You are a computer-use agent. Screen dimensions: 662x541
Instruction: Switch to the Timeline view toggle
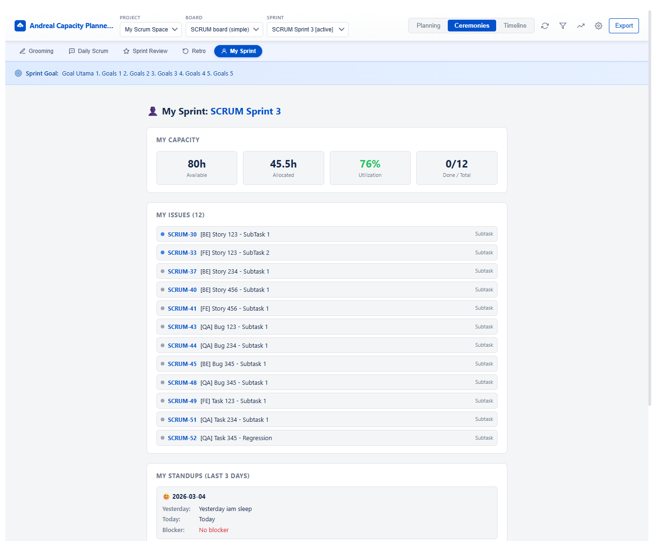(x=515, y=26)
